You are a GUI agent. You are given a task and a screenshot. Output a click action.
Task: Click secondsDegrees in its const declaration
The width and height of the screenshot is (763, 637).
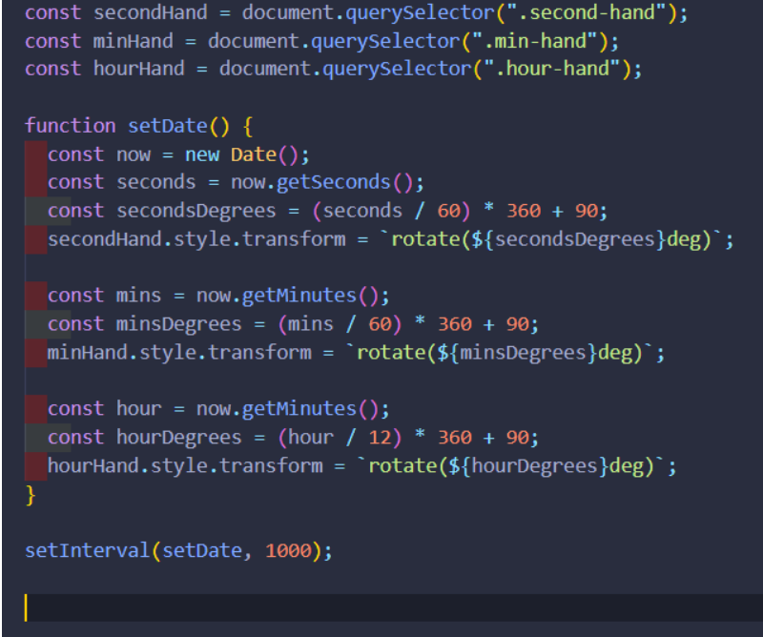196,211
